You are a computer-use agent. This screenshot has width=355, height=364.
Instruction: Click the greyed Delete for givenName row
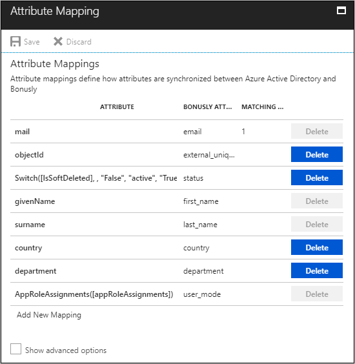[x=317, y=201]
